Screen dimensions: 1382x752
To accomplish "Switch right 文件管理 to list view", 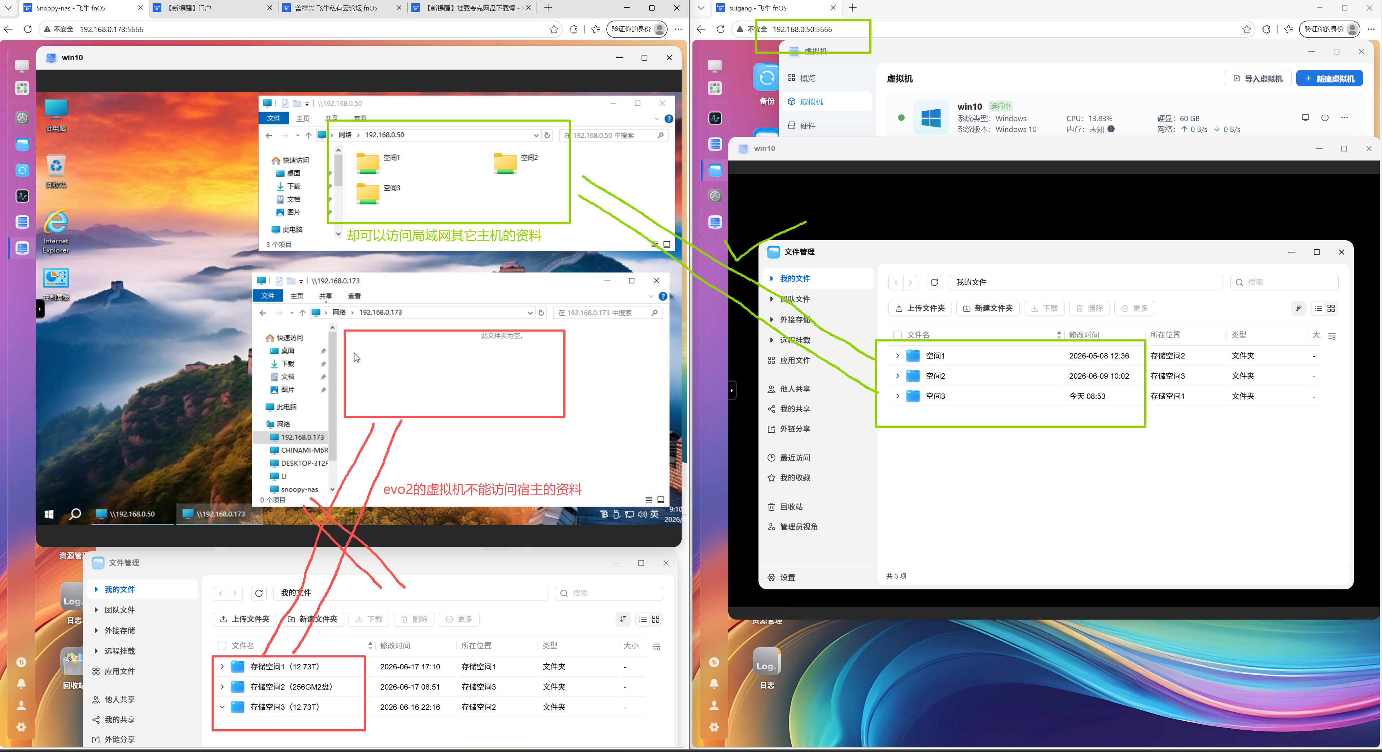I will 1318,308.
